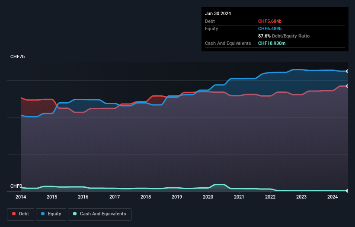Click the 87.6% Debt/Equity Ratio text
The height and width of the screenshot is (227, 355).
pos(284,36)
